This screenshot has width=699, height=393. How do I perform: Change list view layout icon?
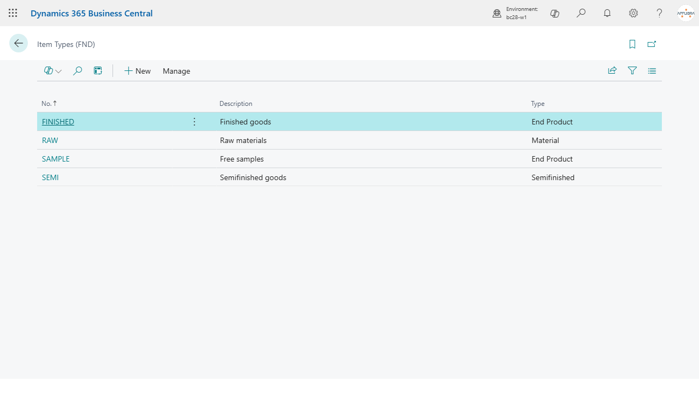pos(652,70)
